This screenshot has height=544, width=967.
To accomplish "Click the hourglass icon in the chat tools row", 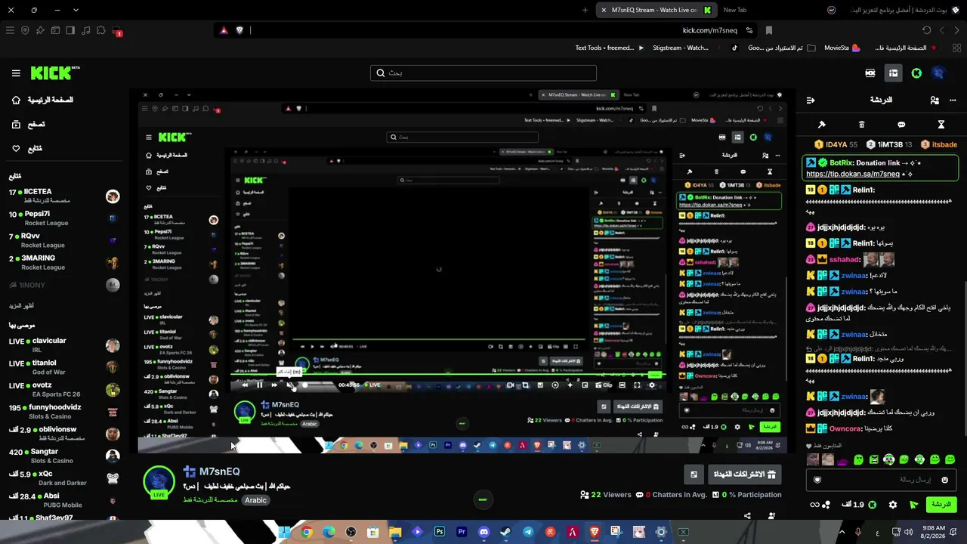I will [941, 125].
